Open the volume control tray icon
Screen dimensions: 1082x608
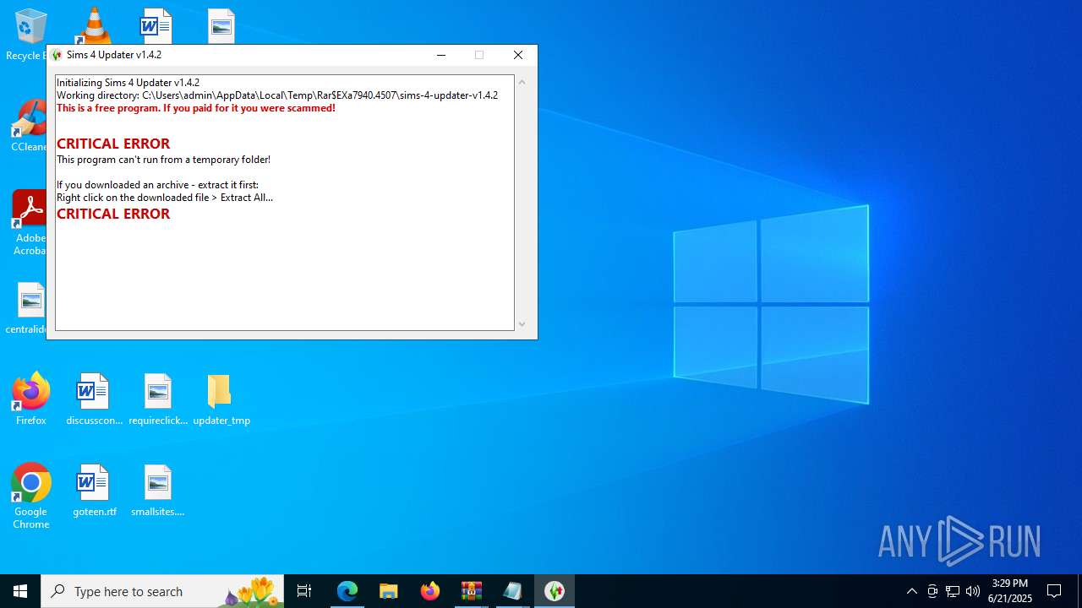pyautogui.click(x=973, y=591)
